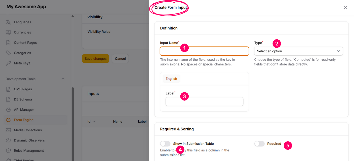Click the Cancel button

[120, 59]
